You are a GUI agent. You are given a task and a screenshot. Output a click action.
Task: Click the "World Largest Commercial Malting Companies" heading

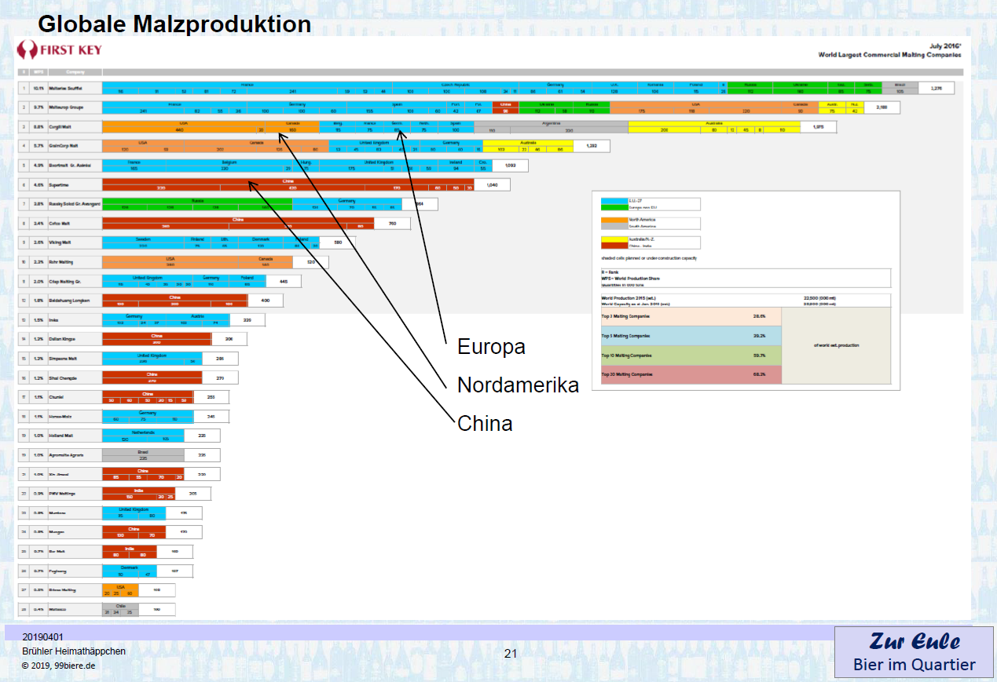889,55
